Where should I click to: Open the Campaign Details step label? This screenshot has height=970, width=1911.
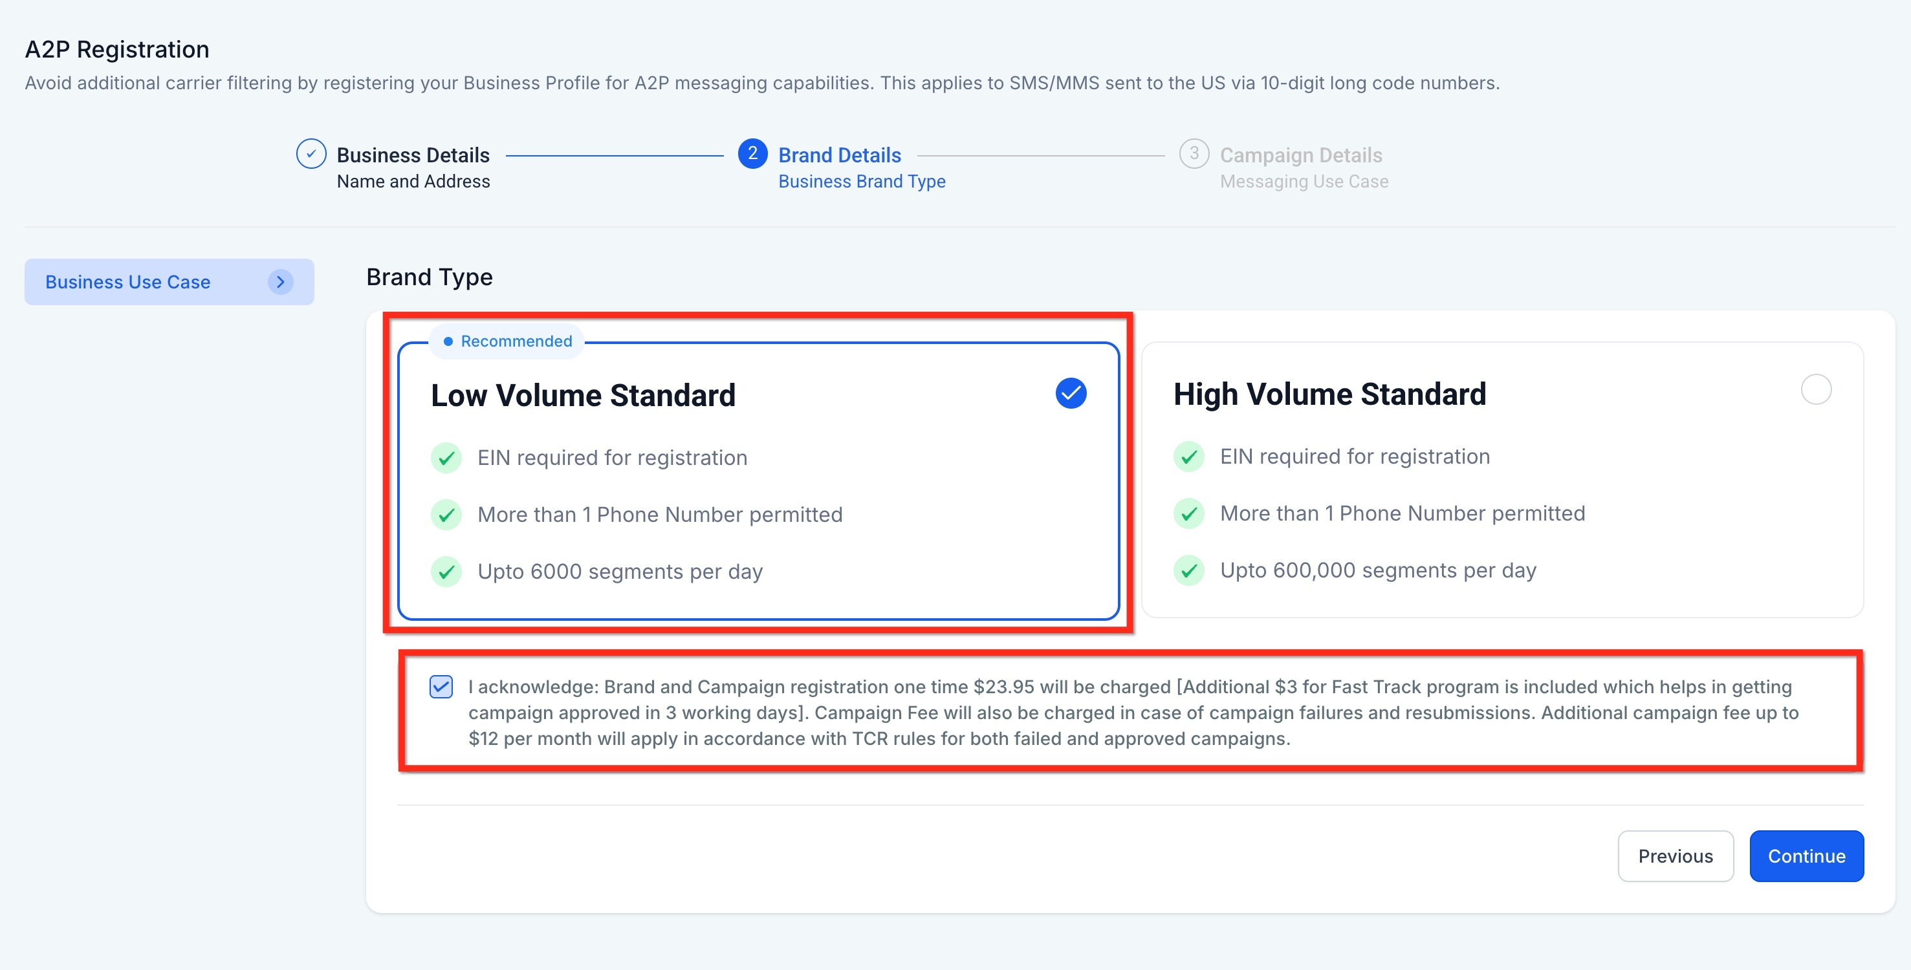[x=1300, y=155]
